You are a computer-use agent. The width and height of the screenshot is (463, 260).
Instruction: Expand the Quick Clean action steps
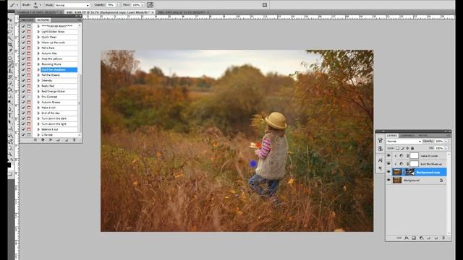coord(38,37)
